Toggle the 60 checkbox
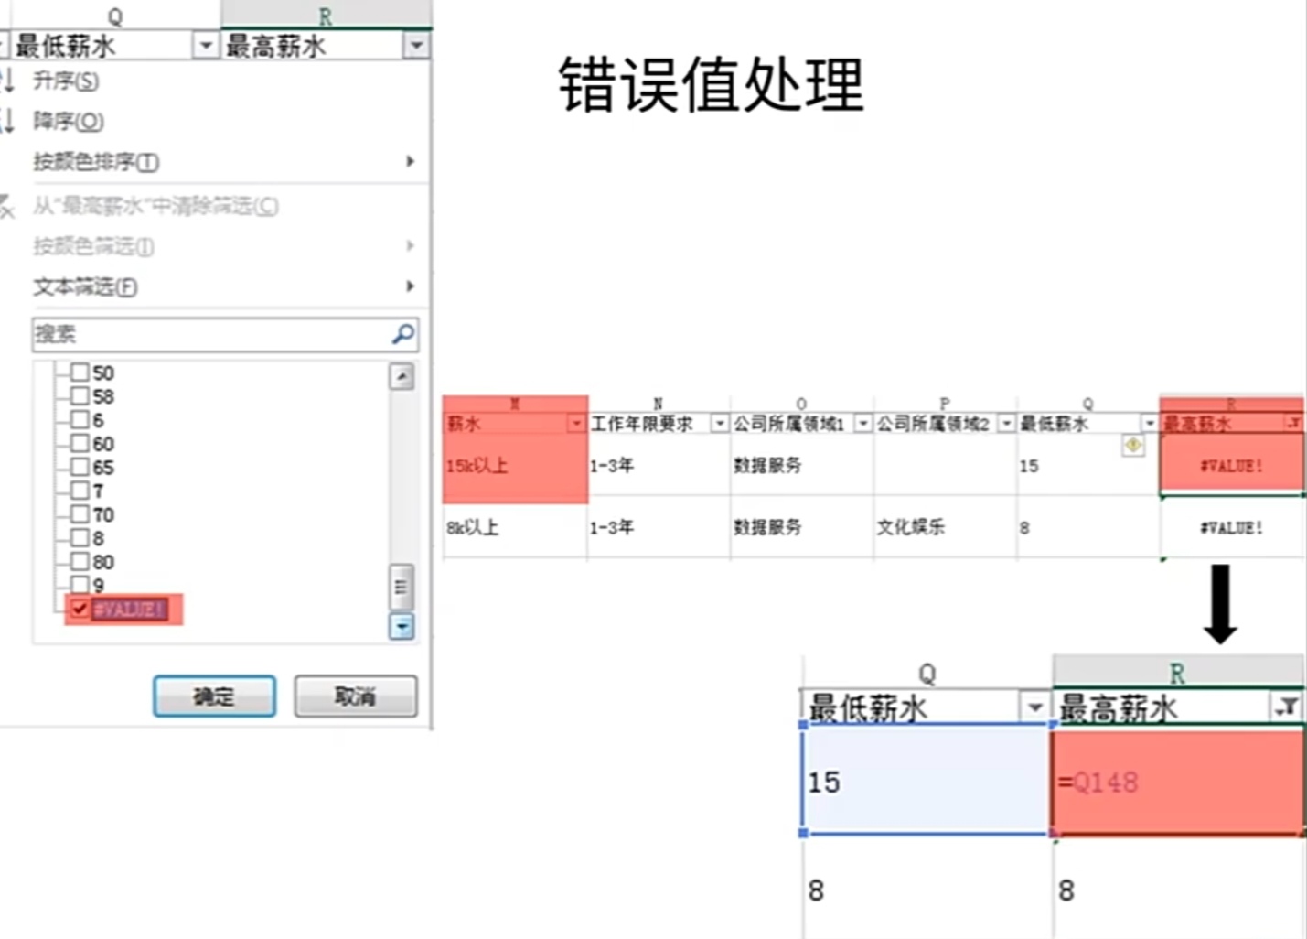 coord(80,444)
